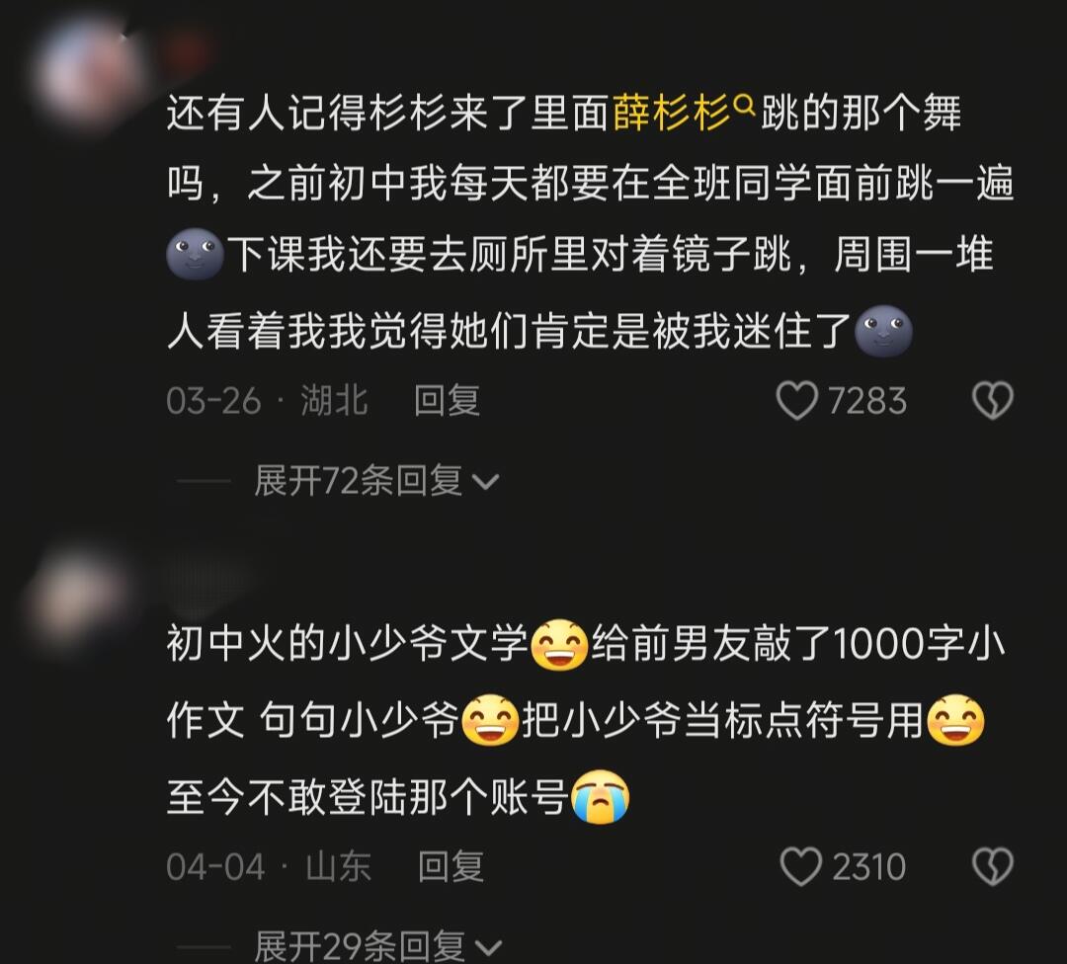Like the comment with 7283 likes

click(x=797, y=400)
